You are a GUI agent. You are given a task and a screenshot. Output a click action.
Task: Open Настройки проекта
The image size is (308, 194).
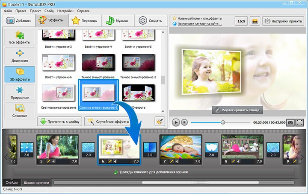[x=283, y=21]
